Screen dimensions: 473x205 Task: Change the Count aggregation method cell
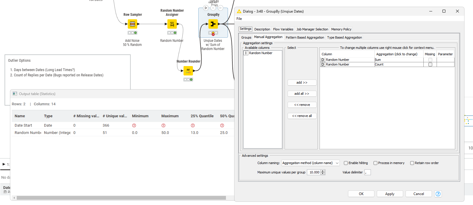pos(398,65)
